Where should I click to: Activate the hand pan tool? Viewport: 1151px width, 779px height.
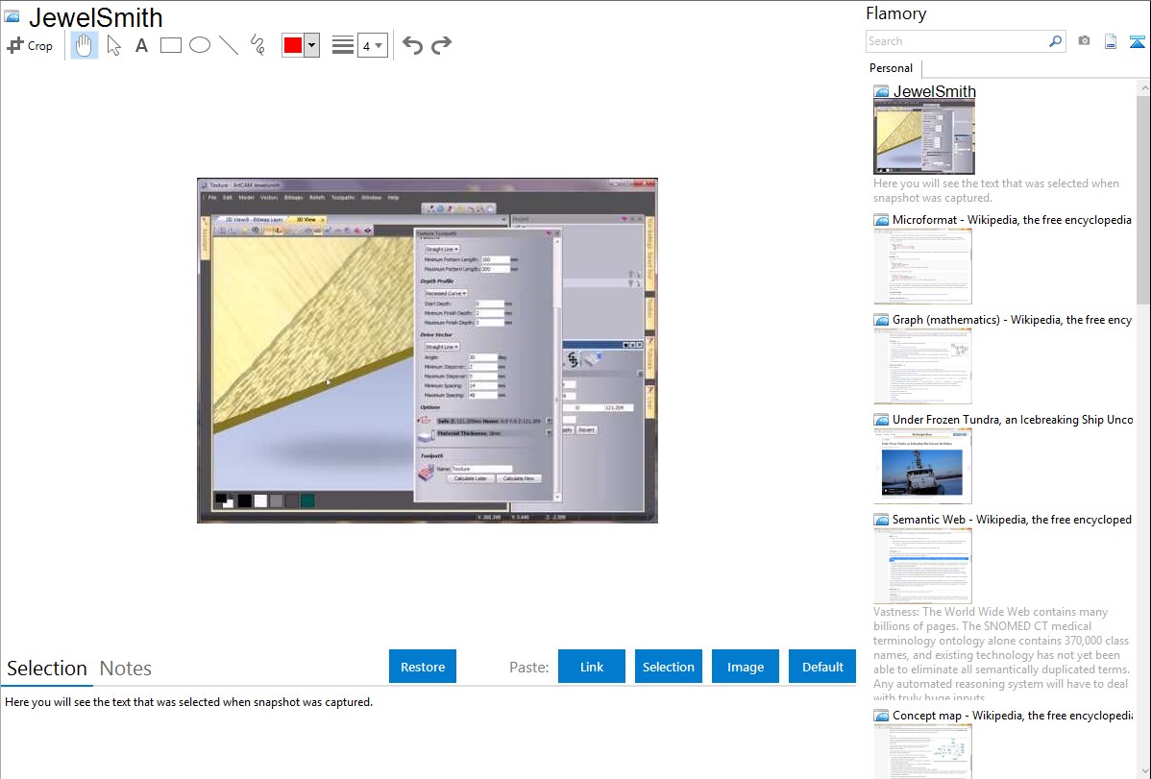[x=84, y=45]
